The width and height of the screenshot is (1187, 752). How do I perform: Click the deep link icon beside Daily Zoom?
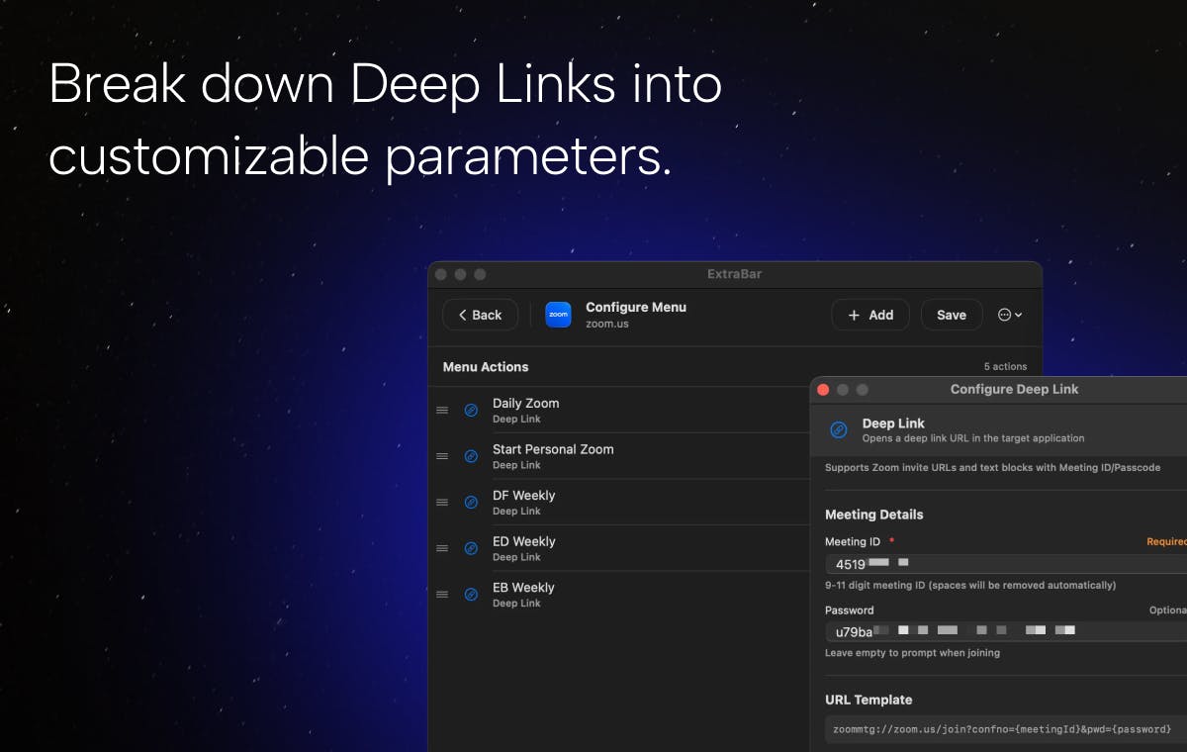471,410
